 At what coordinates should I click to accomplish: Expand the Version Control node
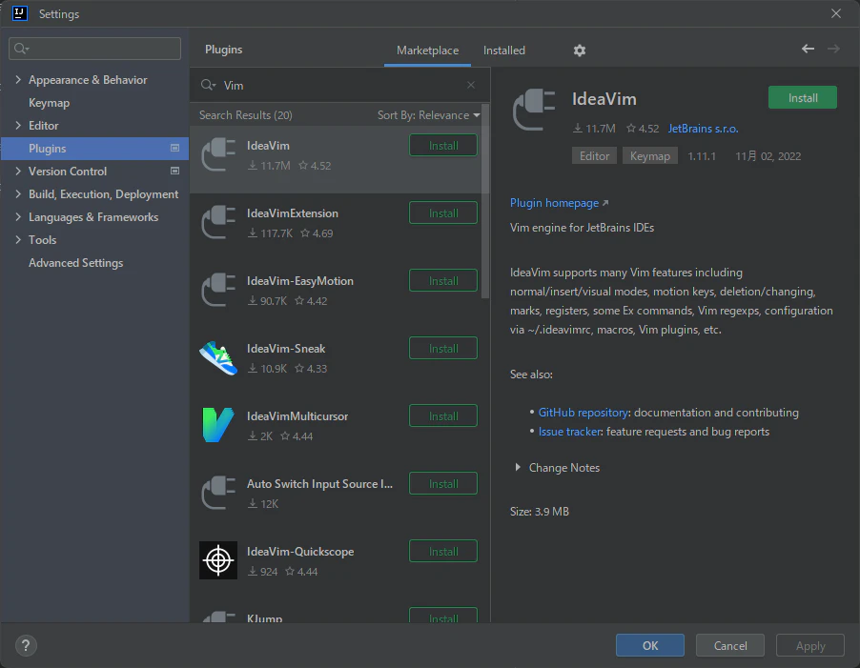18,171
